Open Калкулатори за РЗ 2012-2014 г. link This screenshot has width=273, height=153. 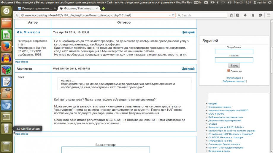point(226,127)
